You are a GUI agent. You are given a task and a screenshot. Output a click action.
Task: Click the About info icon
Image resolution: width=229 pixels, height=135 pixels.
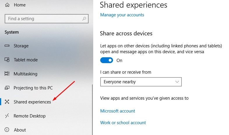[x=7, y=130]
